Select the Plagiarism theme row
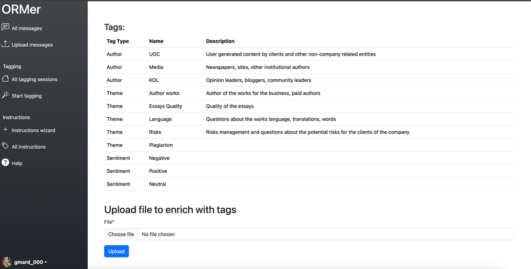This screenshot has width=531, height=269. [161, 145]
